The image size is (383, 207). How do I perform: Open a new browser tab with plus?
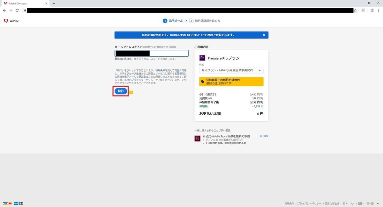point(54,3)
